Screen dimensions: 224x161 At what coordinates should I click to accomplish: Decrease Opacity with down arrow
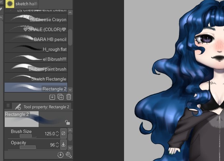click(x=57, y=146)
